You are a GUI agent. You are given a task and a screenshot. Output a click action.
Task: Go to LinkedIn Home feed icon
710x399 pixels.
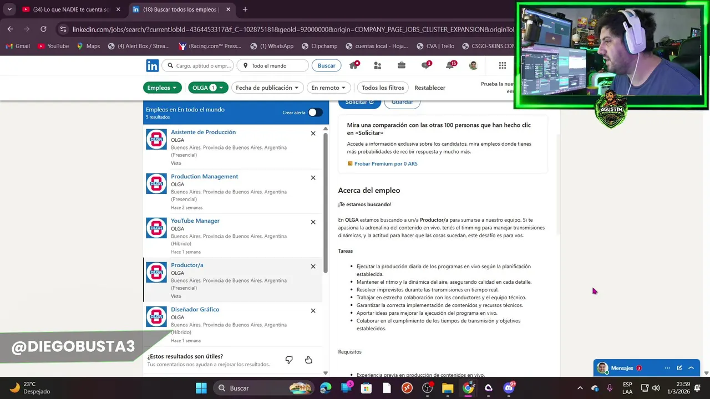353,65
